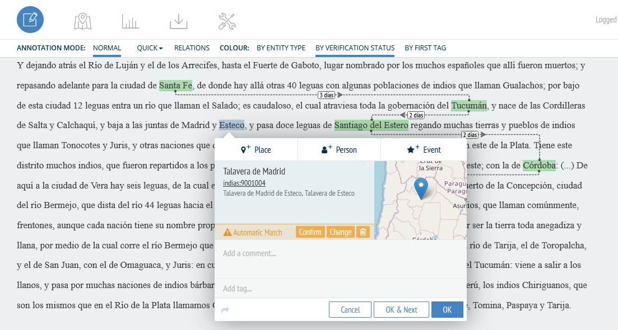Confirm the Talavera de Madrid match
Image resolution: width=618 pixels, height=330 pixels.
coord(310,231)
